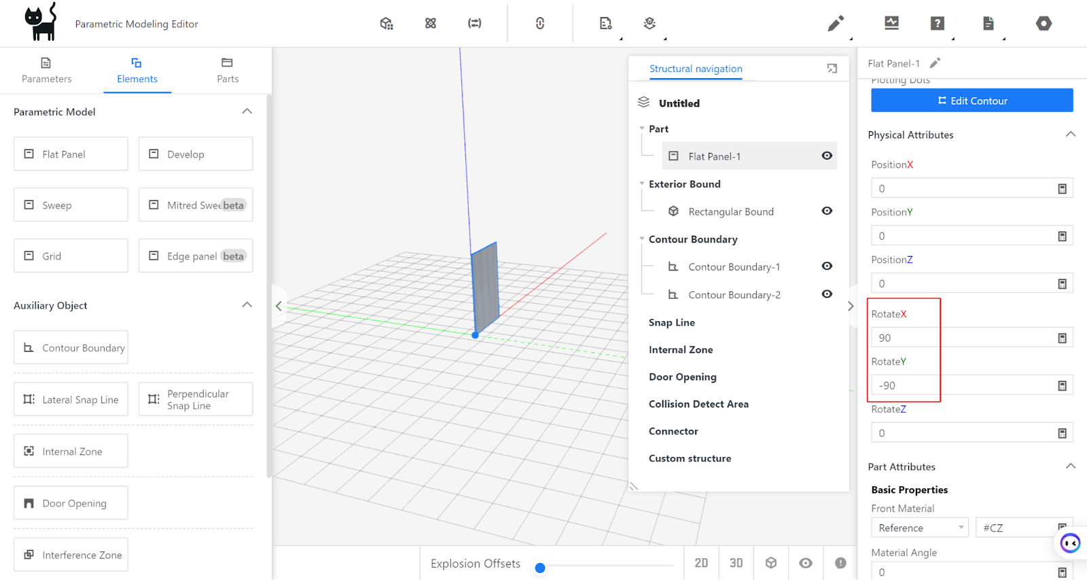Switch to the Parameters tab

point(46,71)
